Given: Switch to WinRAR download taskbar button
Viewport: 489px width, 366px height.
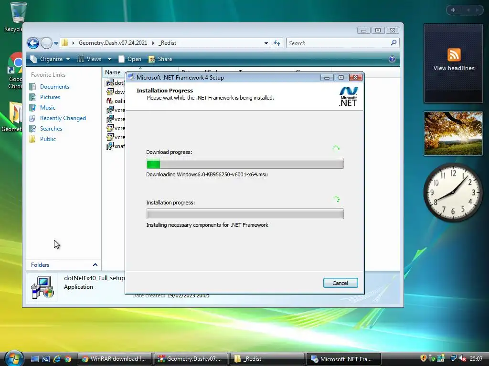Looking at the screenshot, I should (114, 359).
